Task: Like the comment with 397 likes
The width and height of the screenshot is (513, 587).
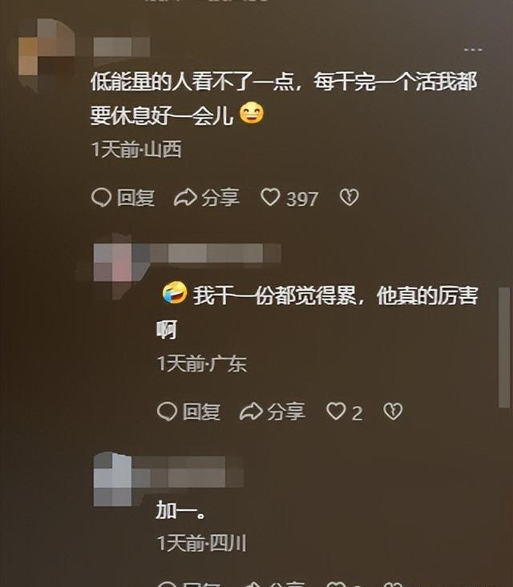Action: (271, 197)
